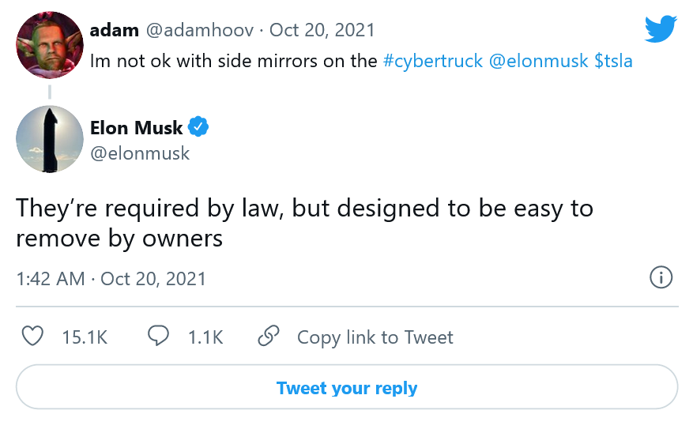The height and width of the screenshot is (429, 693).
Task: Click the 1:42 AM · Oct 20, 2021 timestamp
Action: pos(111,278)
